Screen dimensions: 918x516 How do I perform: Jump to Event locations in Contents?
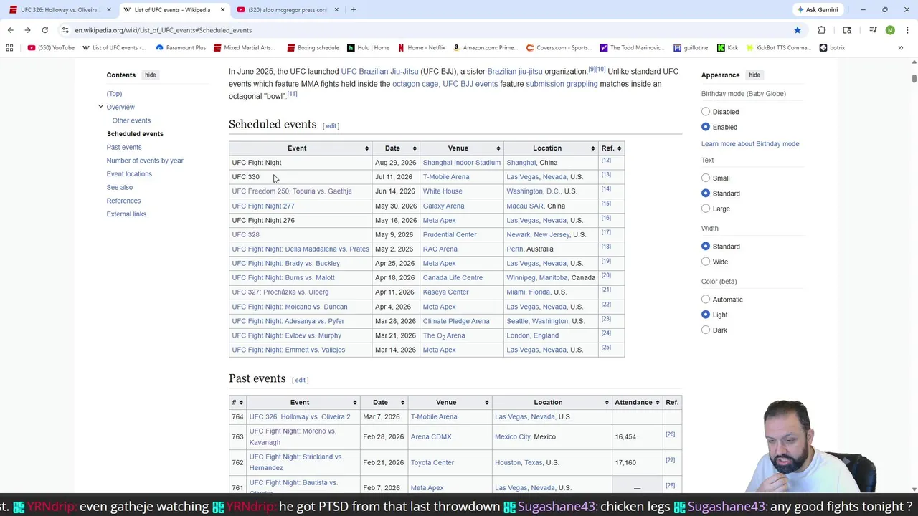[x=129, y=174]
